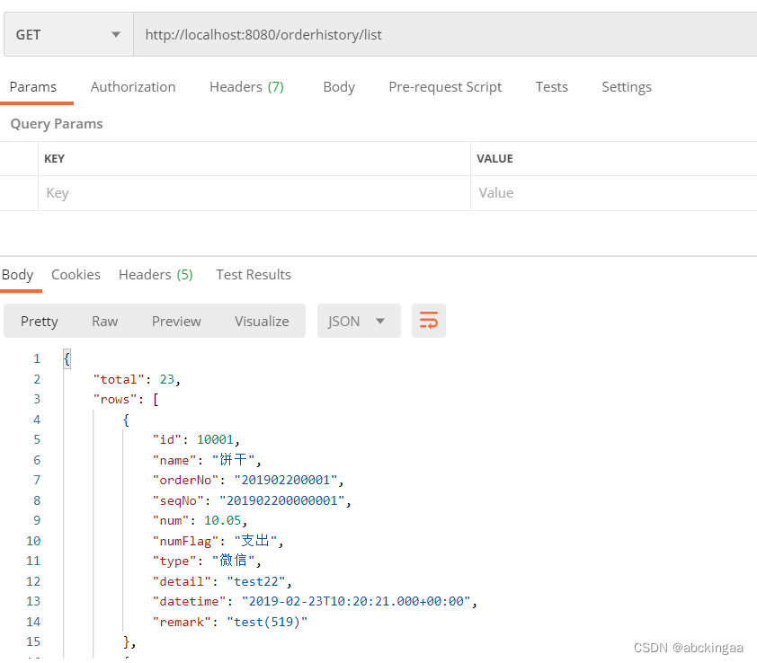Switch to the Authorization tab
The width and height of the screenshot is (757, 663).
[133, 87]
